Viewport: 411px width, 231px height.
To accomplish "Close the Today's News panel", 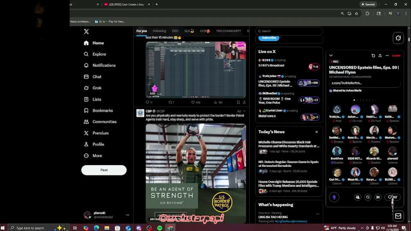I will point(317,132).
